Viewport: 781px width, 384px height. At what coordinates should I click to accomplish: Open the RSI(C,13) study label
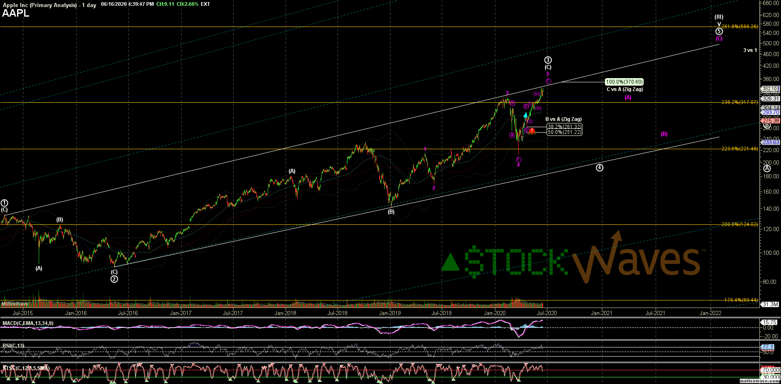pos(13,345)
